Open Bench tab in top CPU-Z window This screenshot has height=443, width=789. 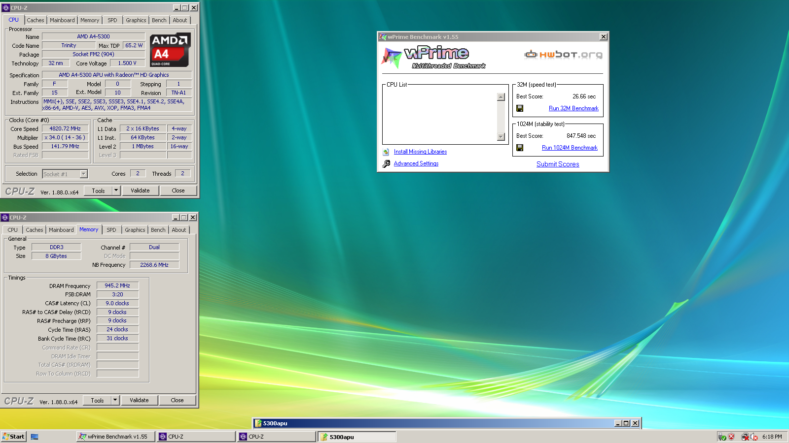[159, 20]
